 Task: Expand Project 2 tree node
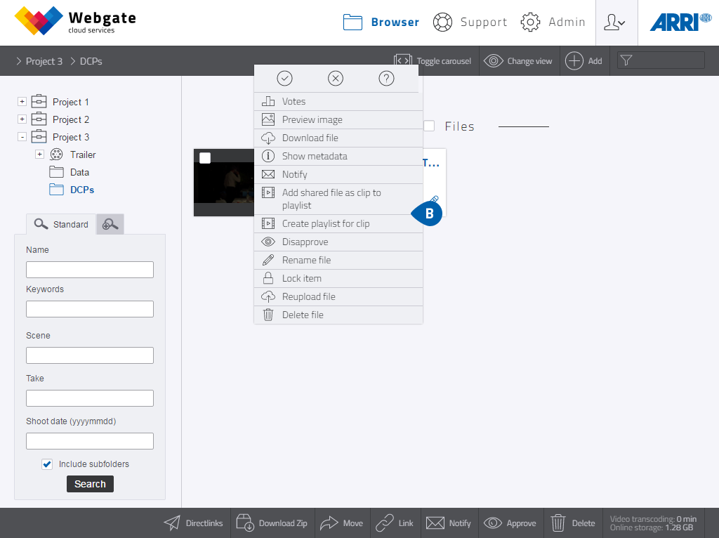point(22,119)
